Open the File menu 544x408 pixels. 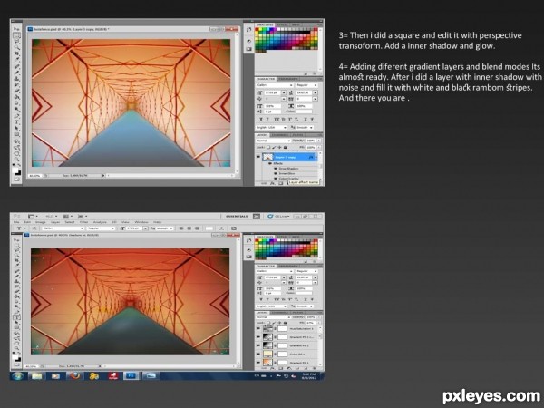pyautogui.click(x=16, y=222)
